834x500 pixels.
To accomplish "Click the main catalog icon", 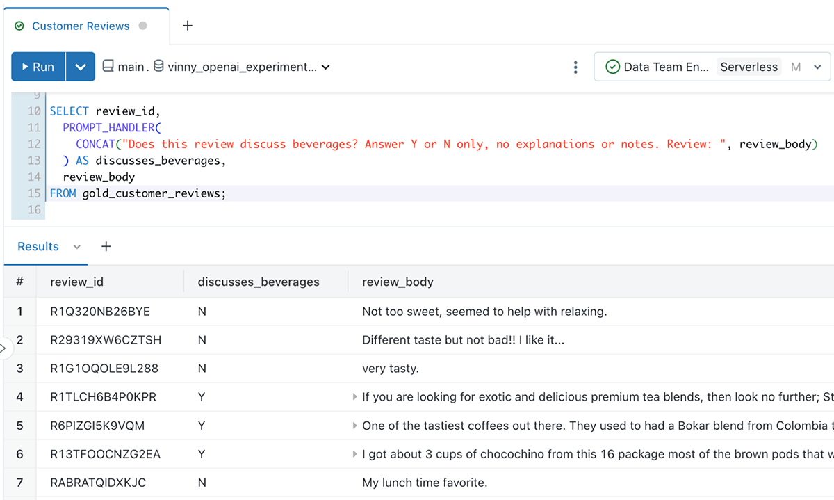I will 108,67.
